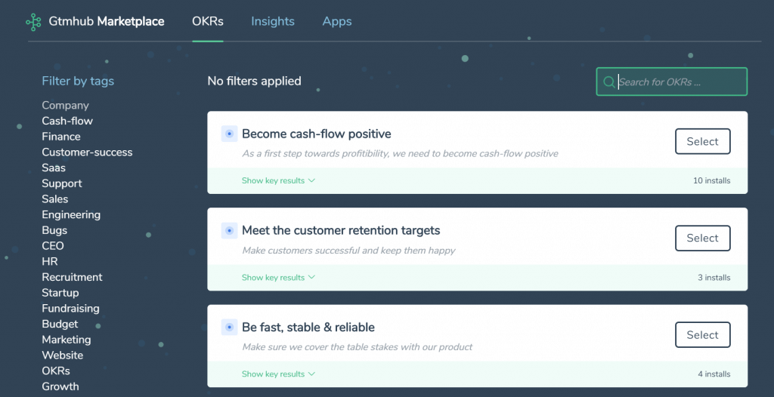Select the Be fast, stable & reliable OKR
The image size is (774, 397).
pyautogui.click(x=702, y=335)
